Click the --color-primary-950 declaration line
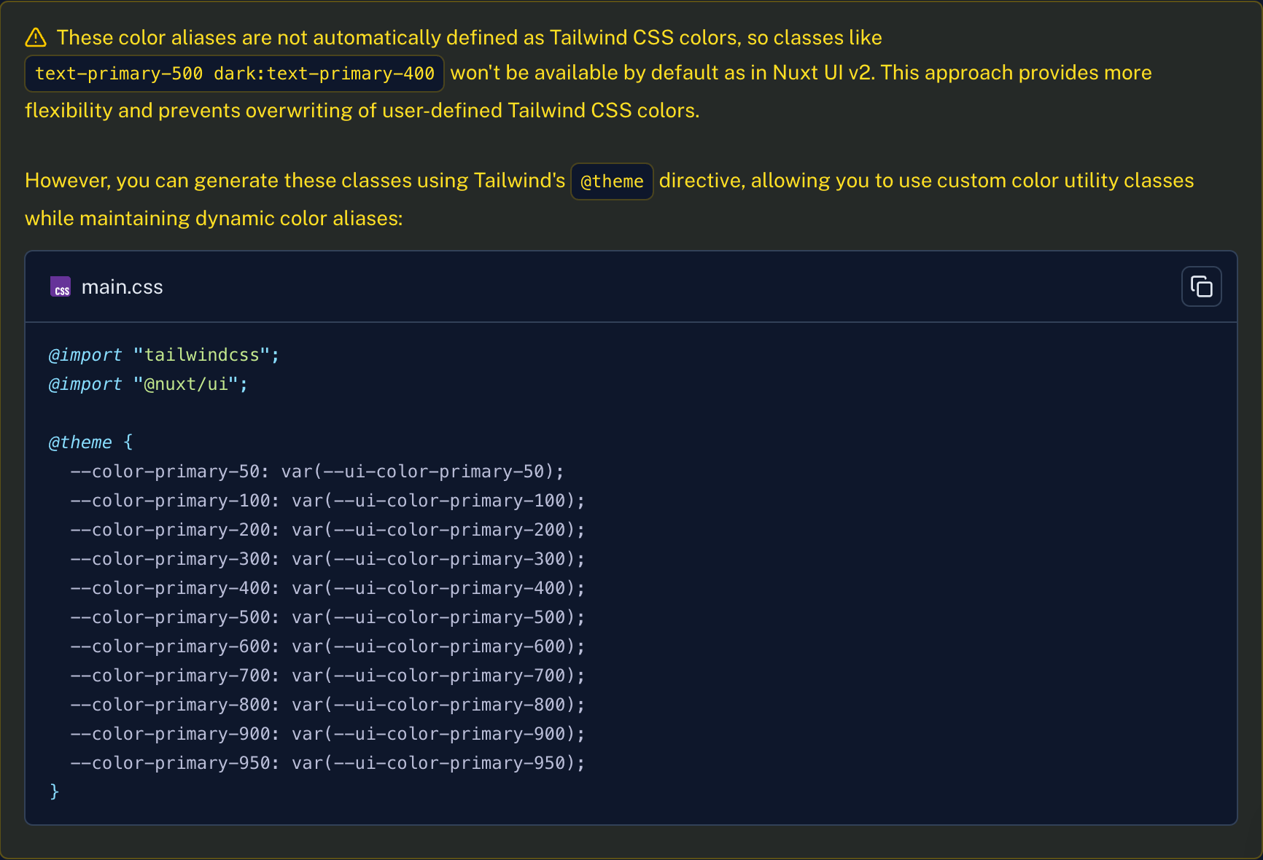This screenshot has width=1263, height=860. tap(327, 763)
